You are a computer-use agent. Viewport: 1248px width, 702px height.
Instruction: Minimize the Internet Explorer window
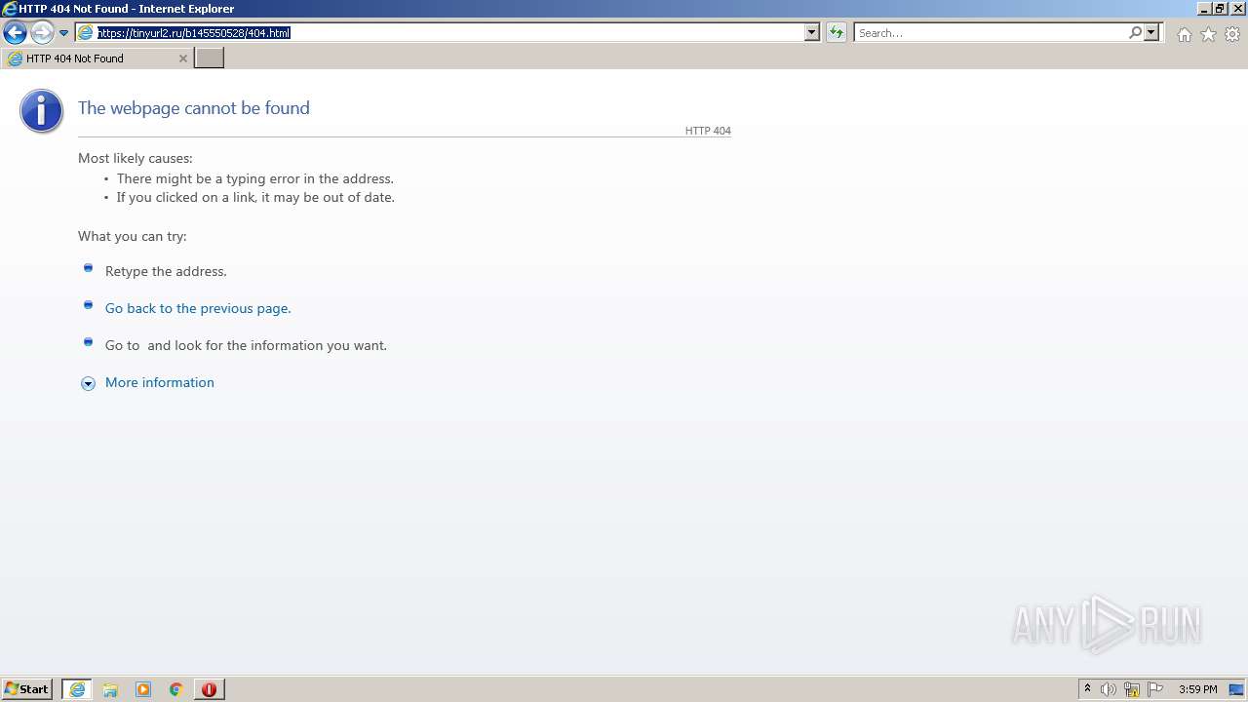1204,8
